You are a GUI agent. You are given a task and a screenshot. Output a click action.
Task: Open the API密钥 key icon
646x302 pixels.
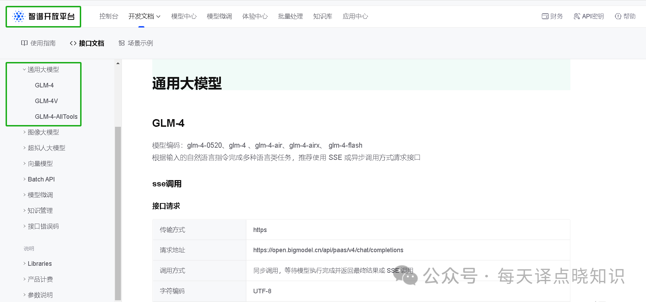[x=577, y=16]
